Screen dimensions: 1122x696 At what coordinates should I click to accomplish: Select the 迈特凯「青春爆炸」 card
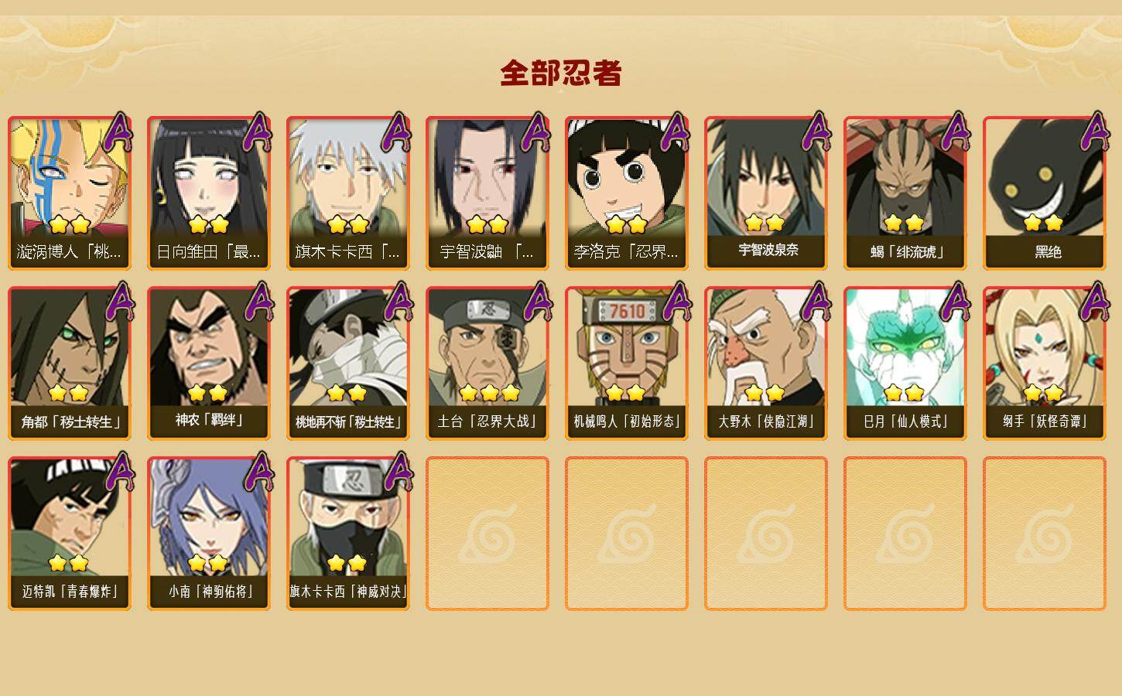(x=70, y=534)
